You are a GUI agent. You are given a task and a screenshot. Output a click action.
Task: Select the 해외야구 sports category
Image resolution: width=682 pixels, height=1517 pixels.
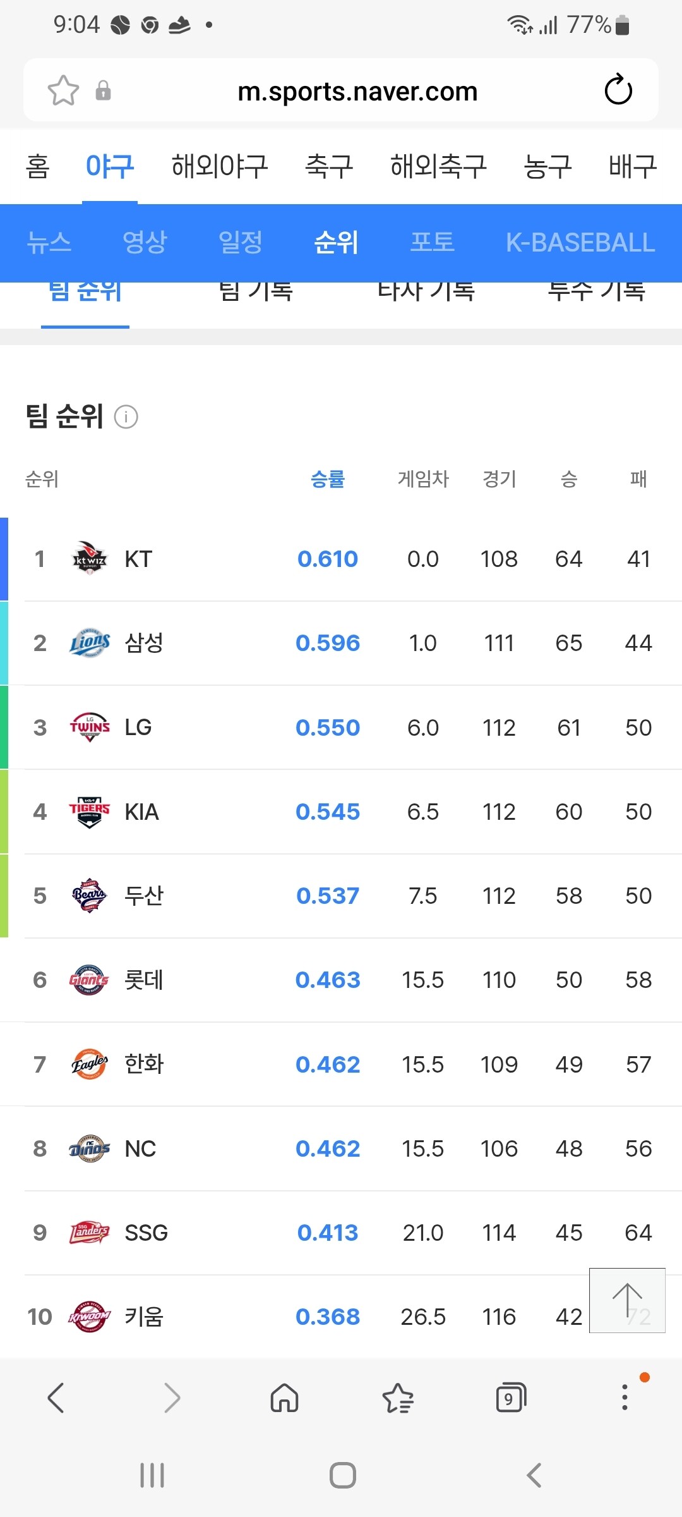pos(220,166)
